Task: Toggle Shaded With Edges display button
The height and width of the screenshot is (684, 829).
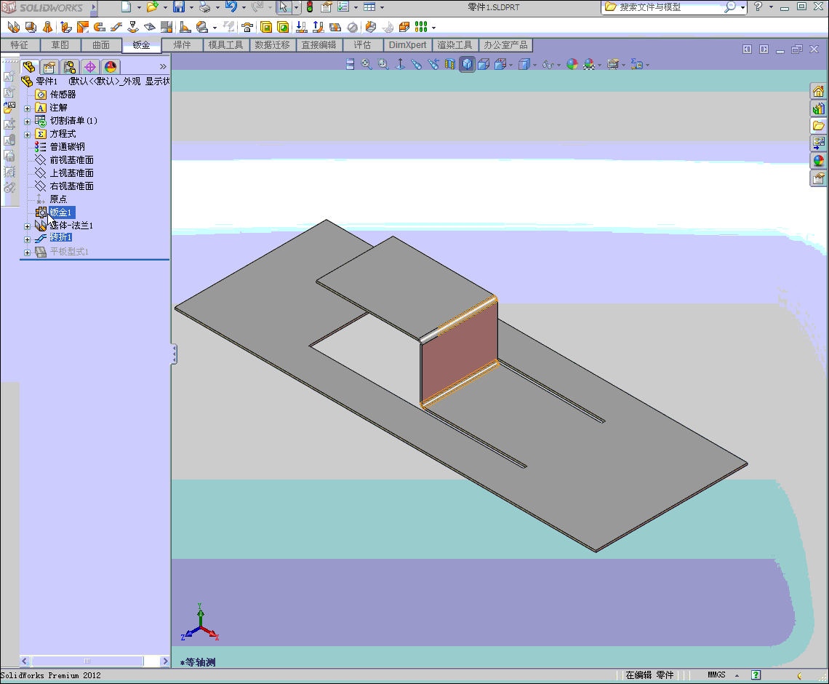Action: 467,65
